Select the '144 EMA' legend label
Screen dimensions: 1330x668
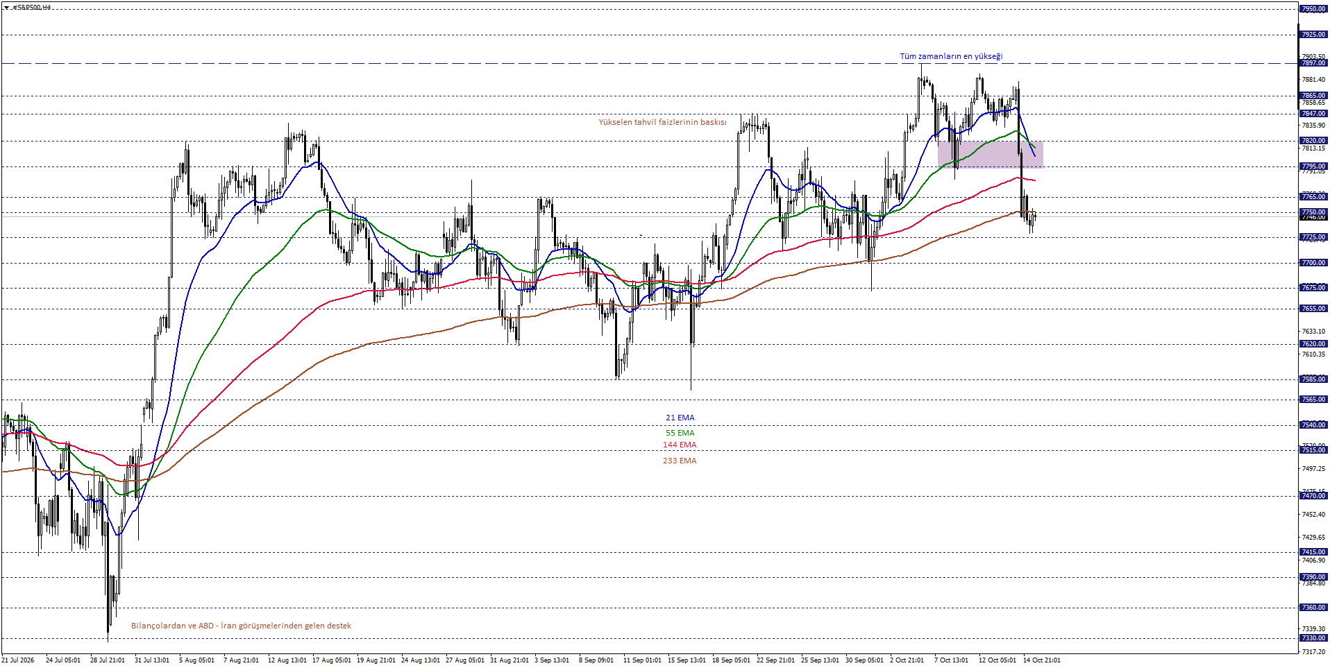[680, 445]
